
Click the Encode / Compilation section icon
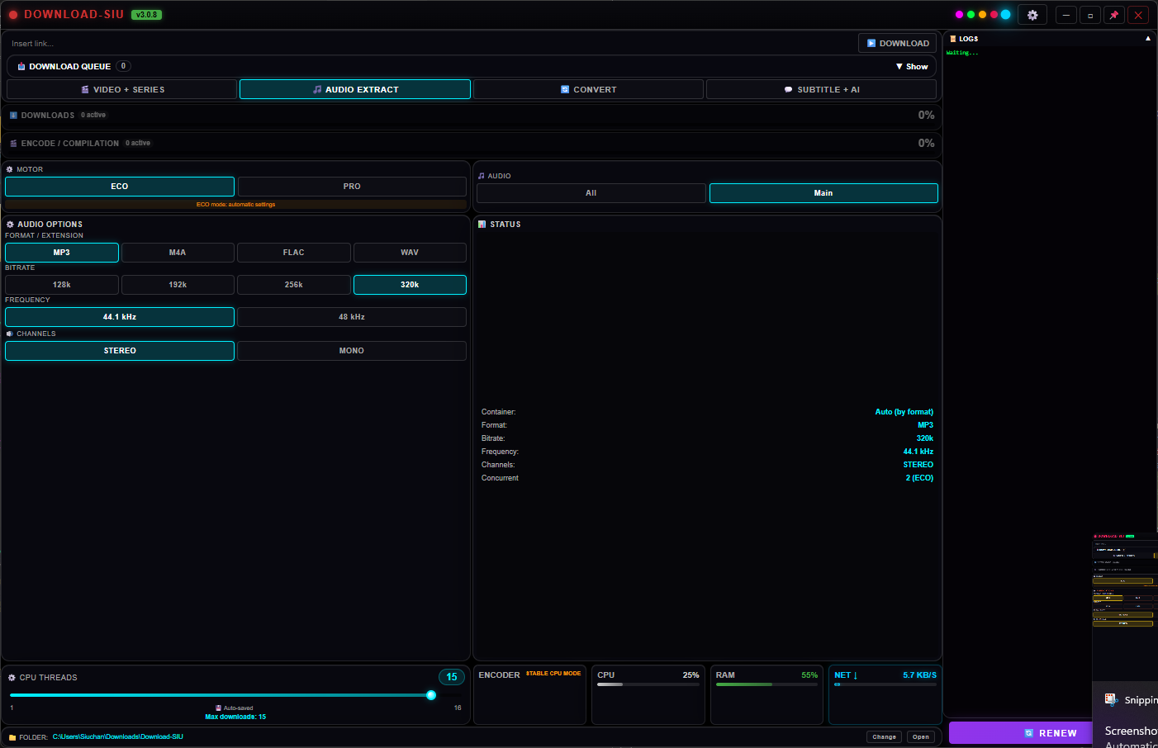(x=13, y=144)
